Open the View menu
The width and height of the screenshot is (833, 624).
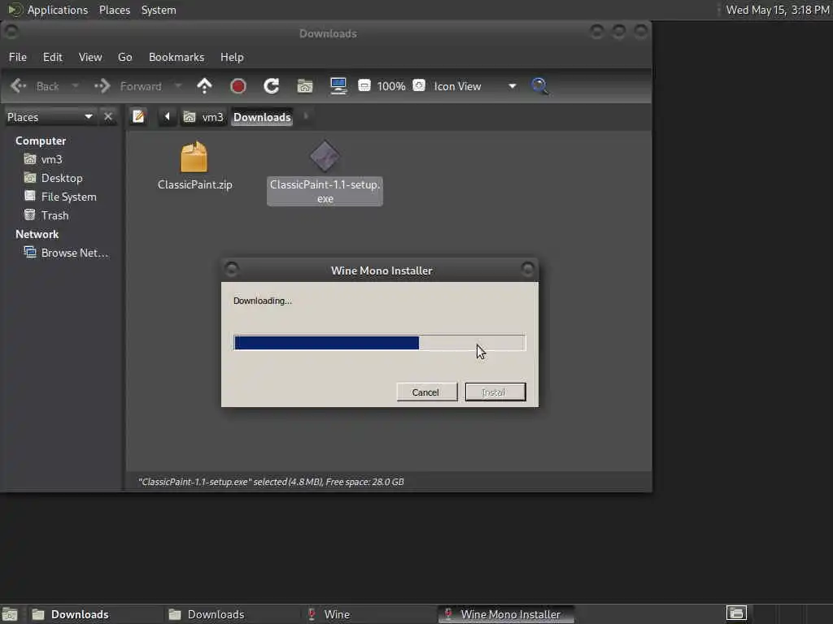(x=90, y=57)
